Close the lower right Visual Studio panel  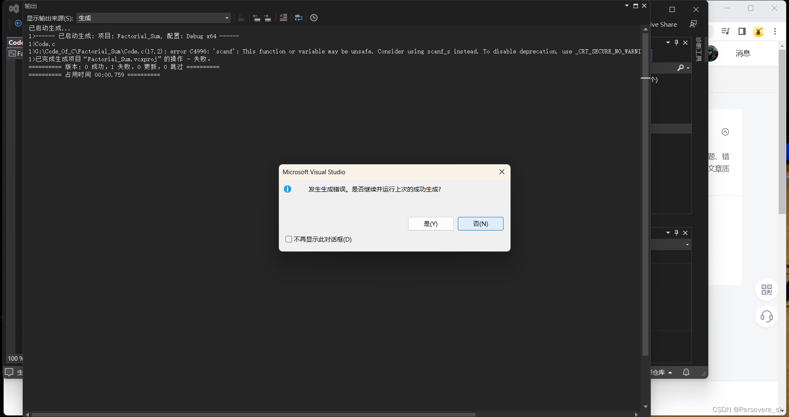(x=685, y=233)
